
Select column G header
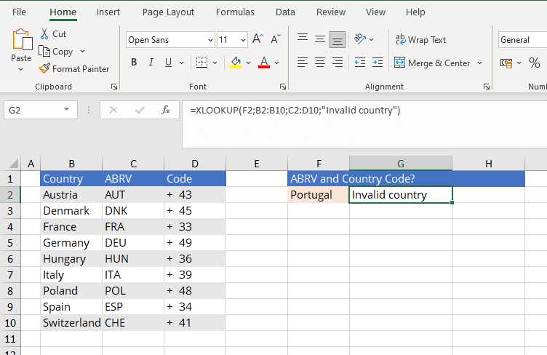(x=401, y=163)
